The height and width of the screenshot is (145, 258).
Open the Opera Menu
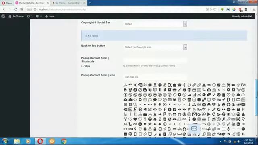coord(7,3)
